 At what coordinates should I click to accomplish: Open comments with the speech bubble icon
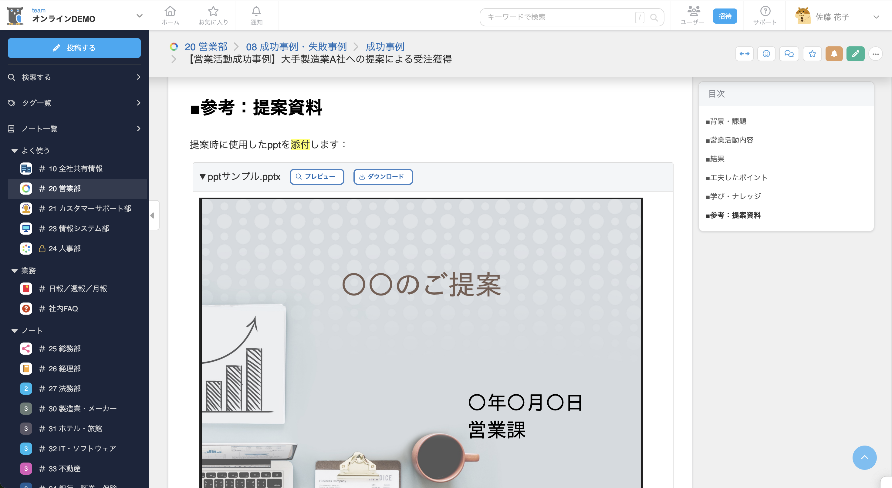pos(789,54)
